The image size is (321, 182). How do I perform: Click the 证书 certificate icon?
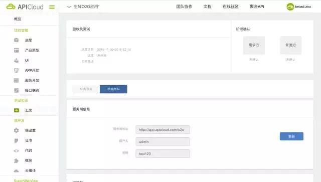(17, 140)
